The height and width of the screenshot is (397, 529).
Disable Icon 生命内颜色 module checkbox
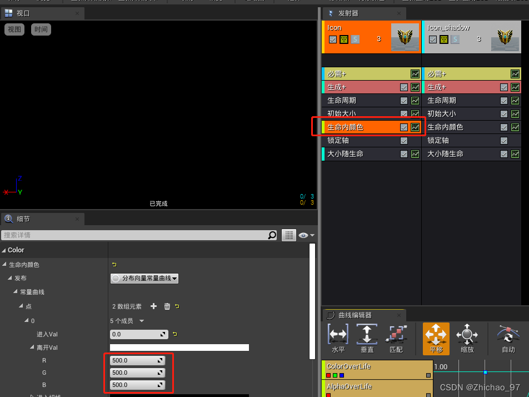tap(404, 127)
